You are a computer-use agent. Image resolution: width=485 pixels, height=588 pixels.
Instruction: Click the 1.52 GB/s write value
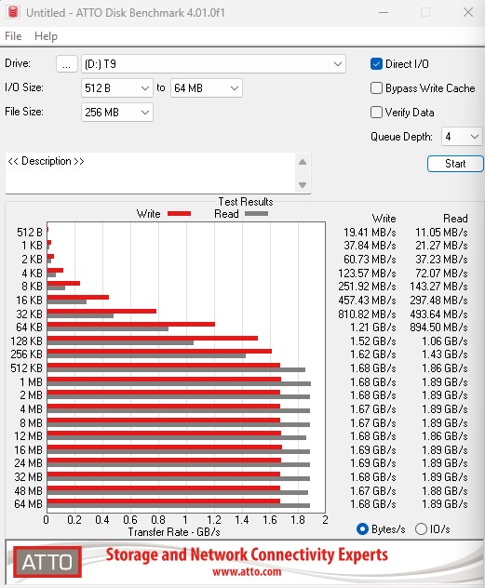(x=373, y=341)
